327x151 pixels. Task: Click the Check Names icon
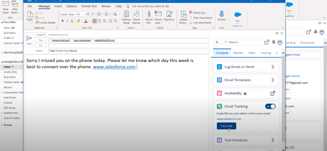tap(136, 17)
